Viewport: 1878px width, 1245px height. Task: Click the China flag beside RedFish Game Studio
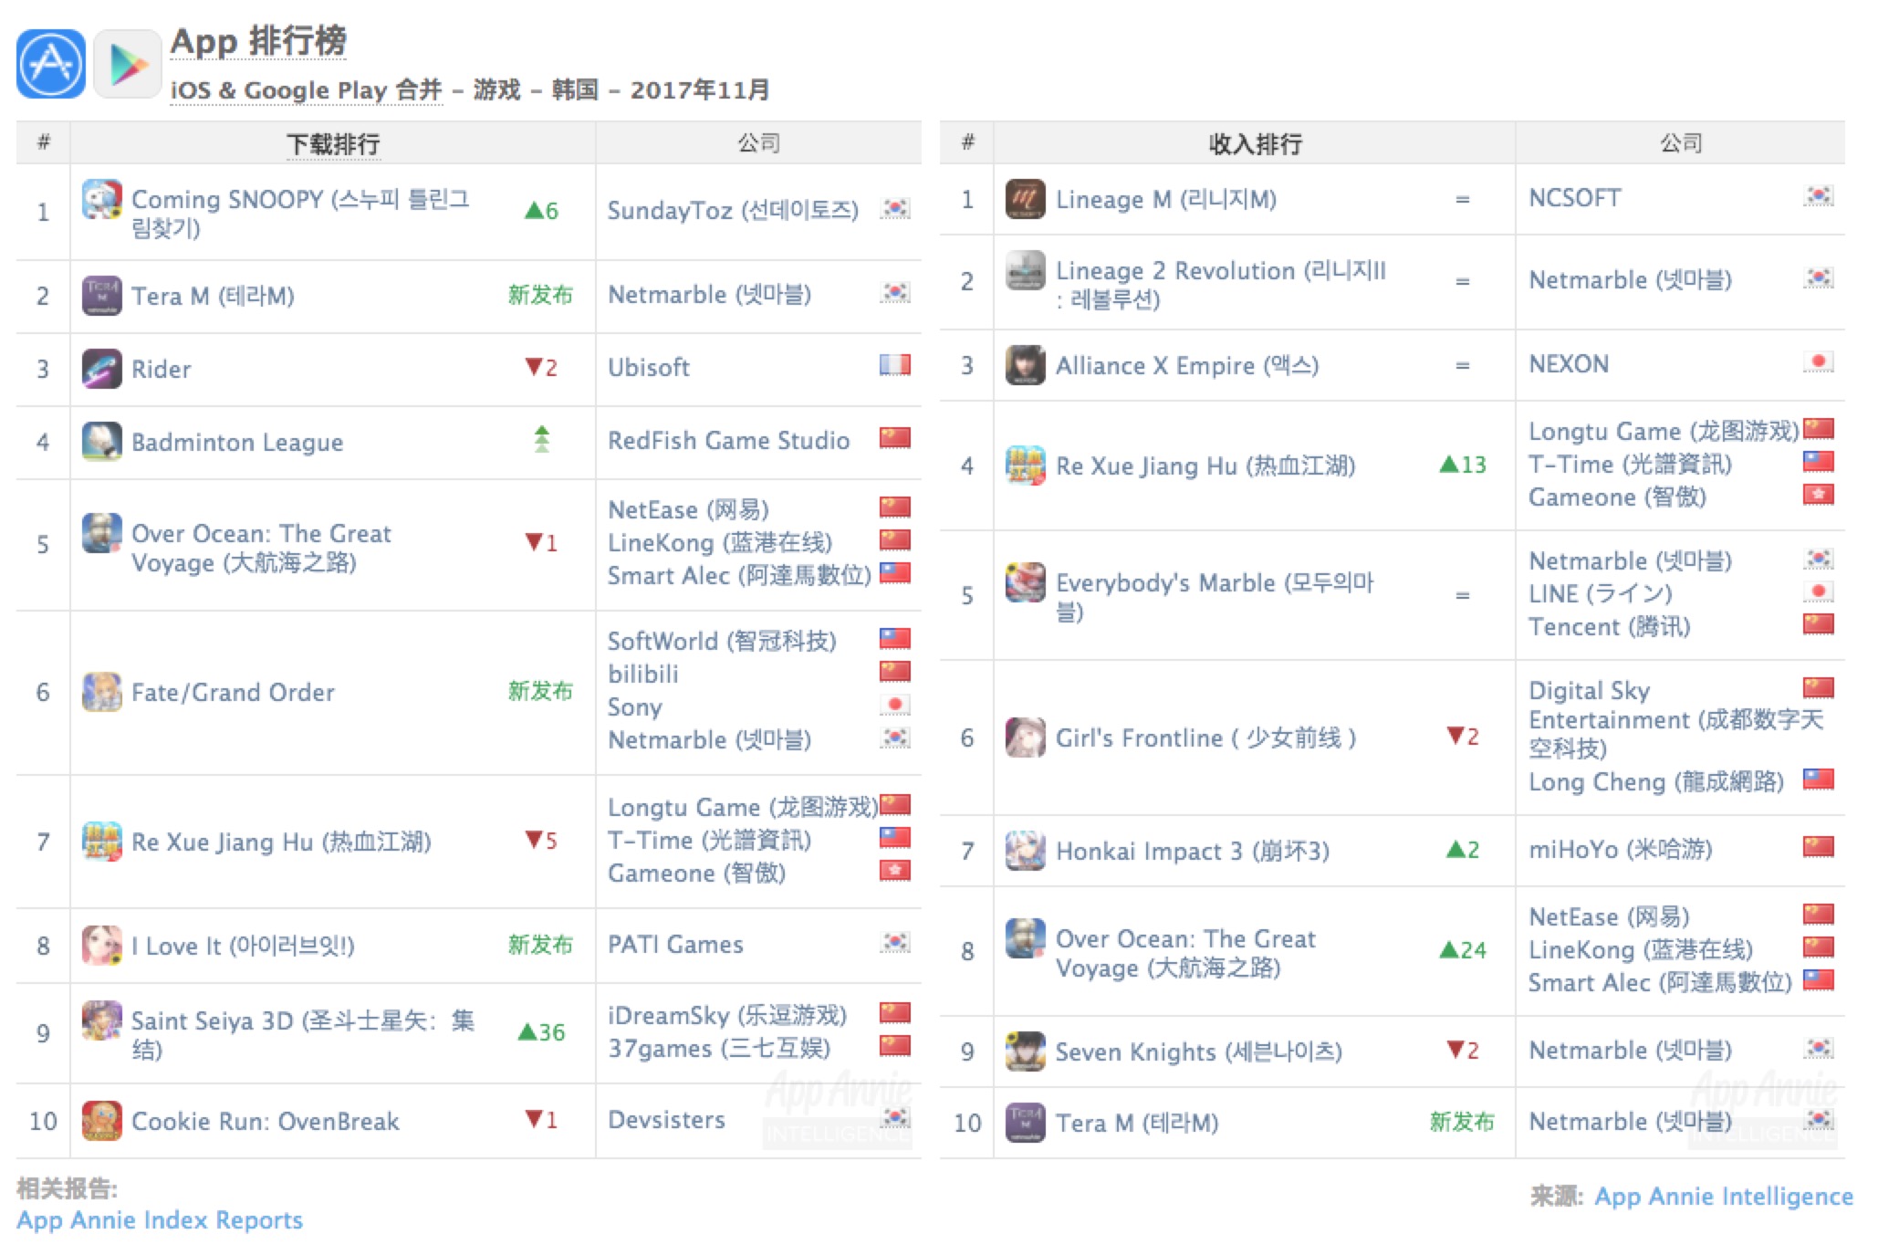(895, 438)
